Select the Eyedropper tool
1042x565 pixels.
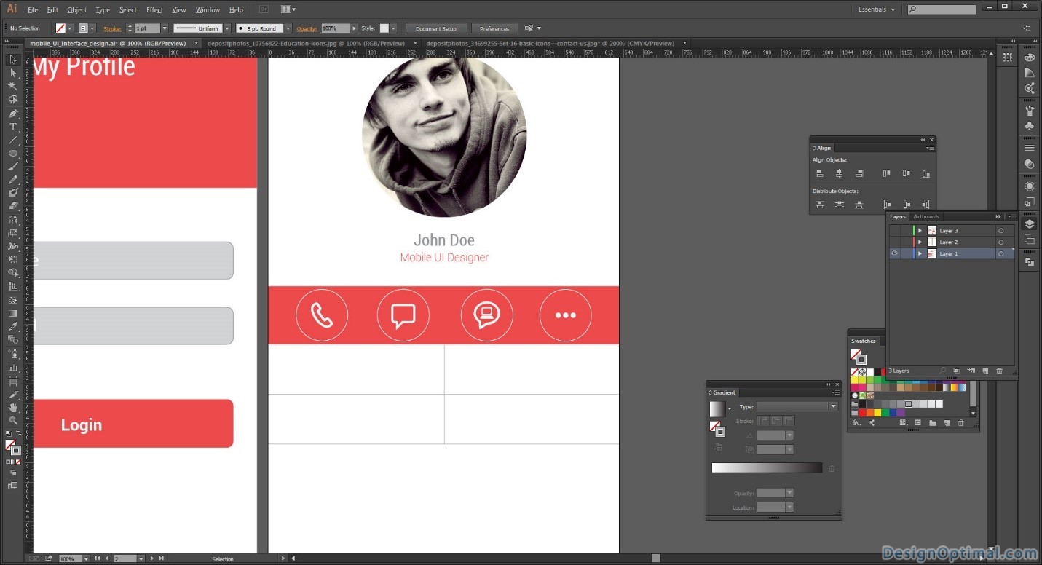point(12,326)
